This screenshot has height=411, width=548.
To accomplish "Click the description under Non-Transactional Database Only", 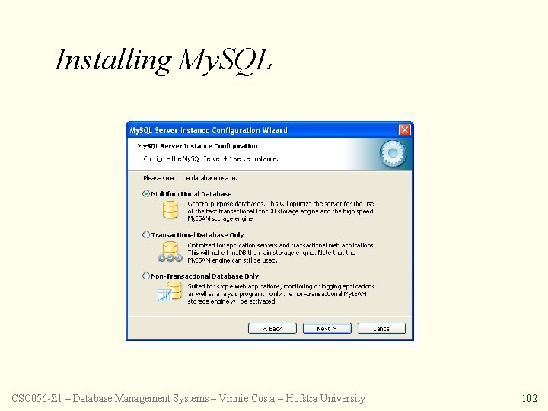I will point(281,294).
